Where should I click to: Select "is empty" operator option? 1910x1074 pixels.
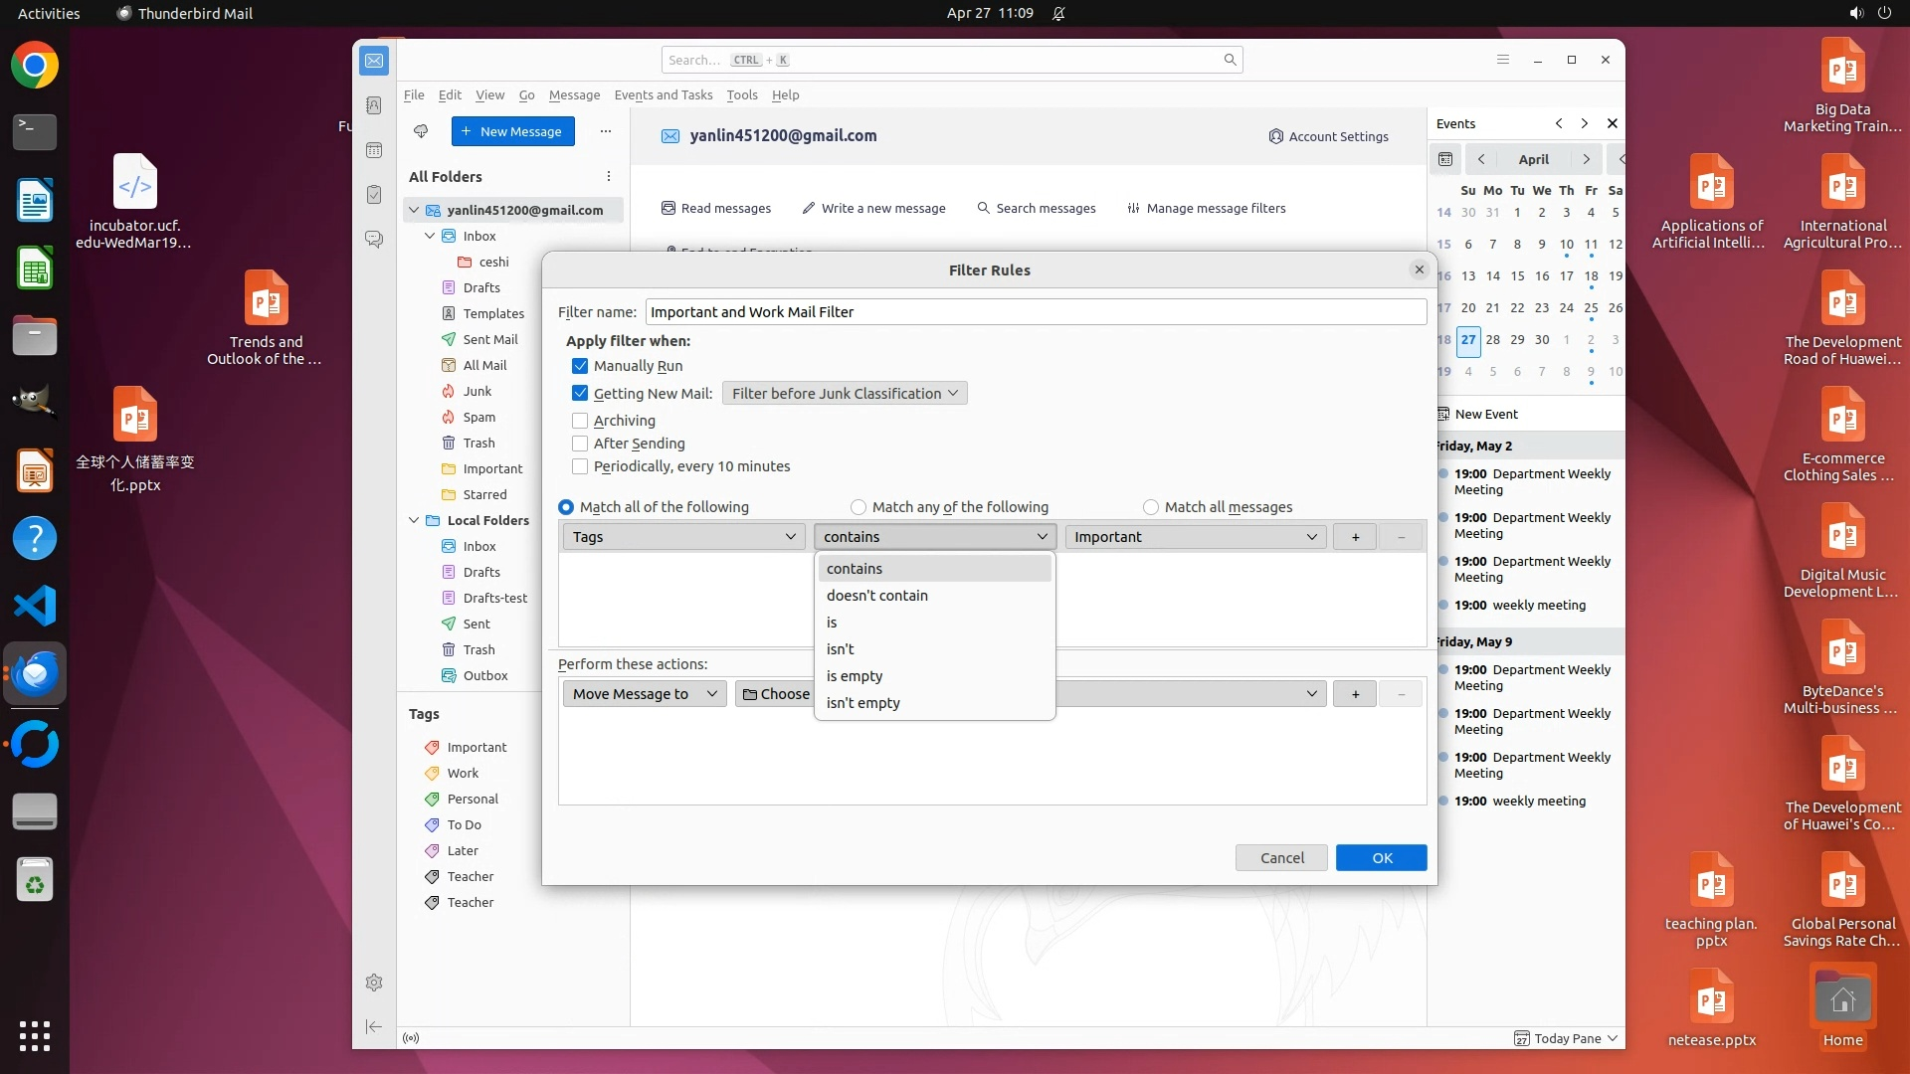854,676
